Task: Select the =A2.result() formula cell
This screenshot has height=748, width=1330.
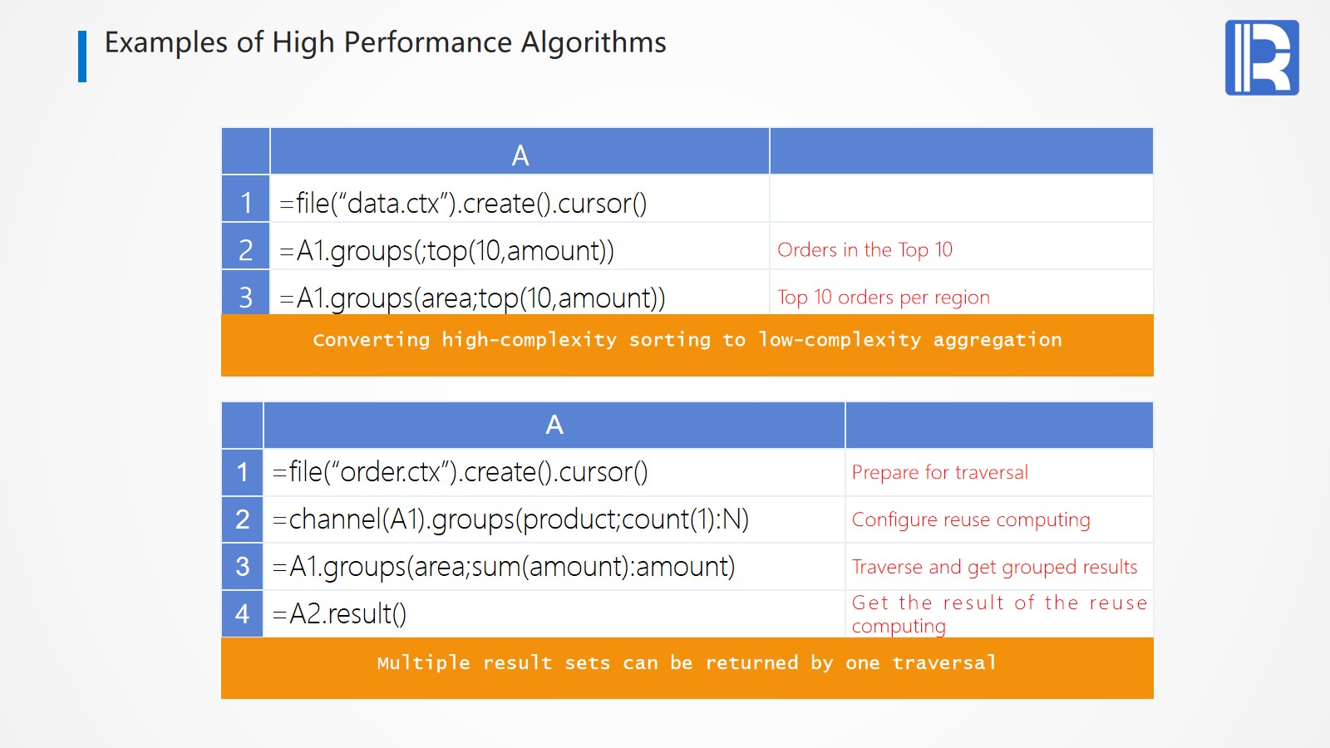Action: click(339, 614)
